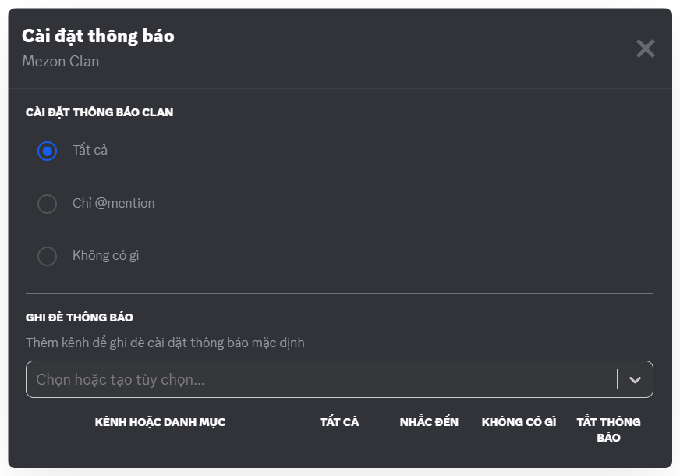680x476 pixels.
Task: Click the 'Không có gì' radio option label
Action: (x=105, y=255)
